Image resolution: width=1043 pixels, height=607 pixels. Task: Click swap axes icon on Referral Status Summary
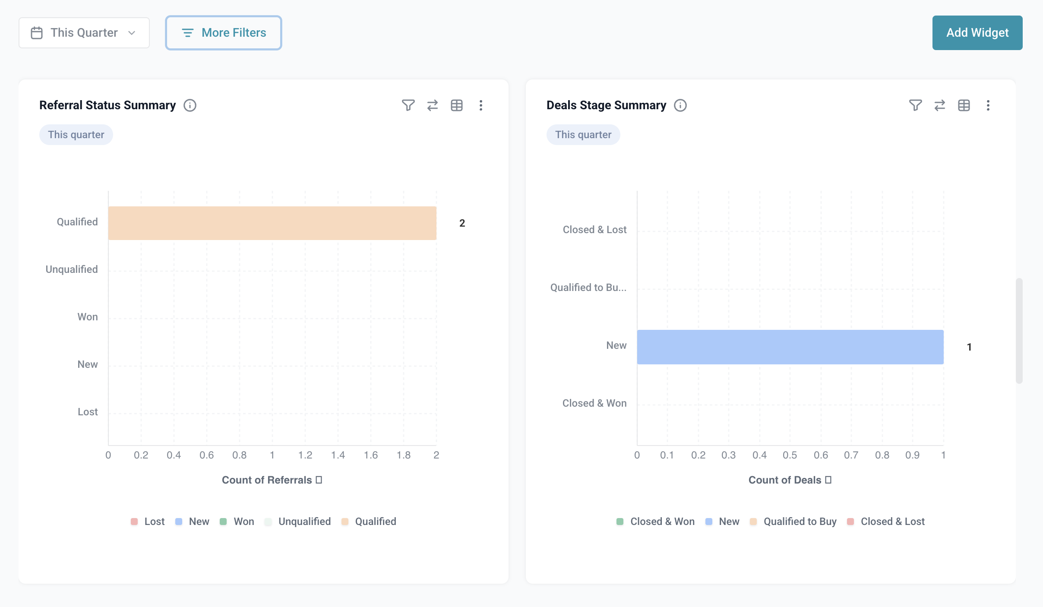(432, 105)
